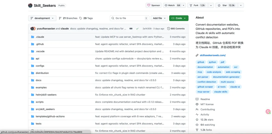Click the folder icon next to .vscode
Viewport: 272px width, 134px height.
[x=32, y=51]
